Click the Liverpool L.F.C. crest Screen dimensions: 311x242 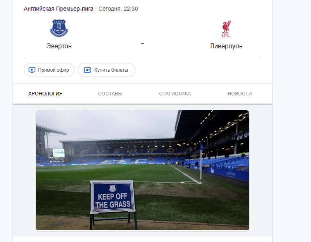pyautogui.click(x=226, y=28)
